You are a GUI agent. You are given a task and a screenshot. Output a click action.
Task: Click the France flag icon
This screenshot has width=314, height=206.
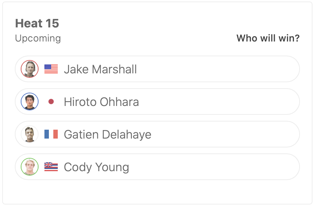pos(51,134)
